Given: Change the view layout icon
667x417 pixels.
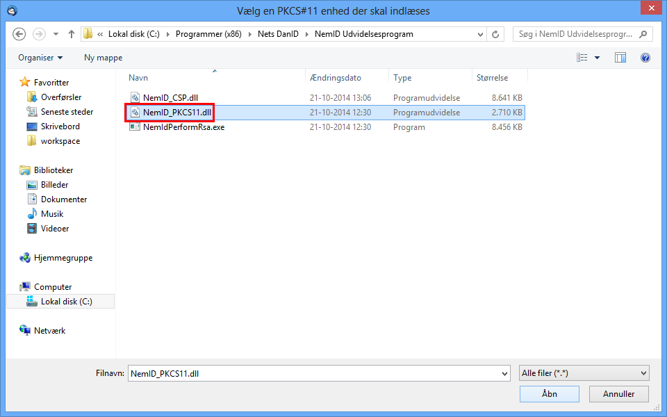Looking at the screenshot, I should point(582,58).
